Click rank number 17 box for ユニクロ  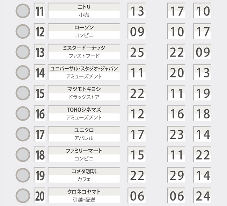pyautogui.click(x=40, y=134)
